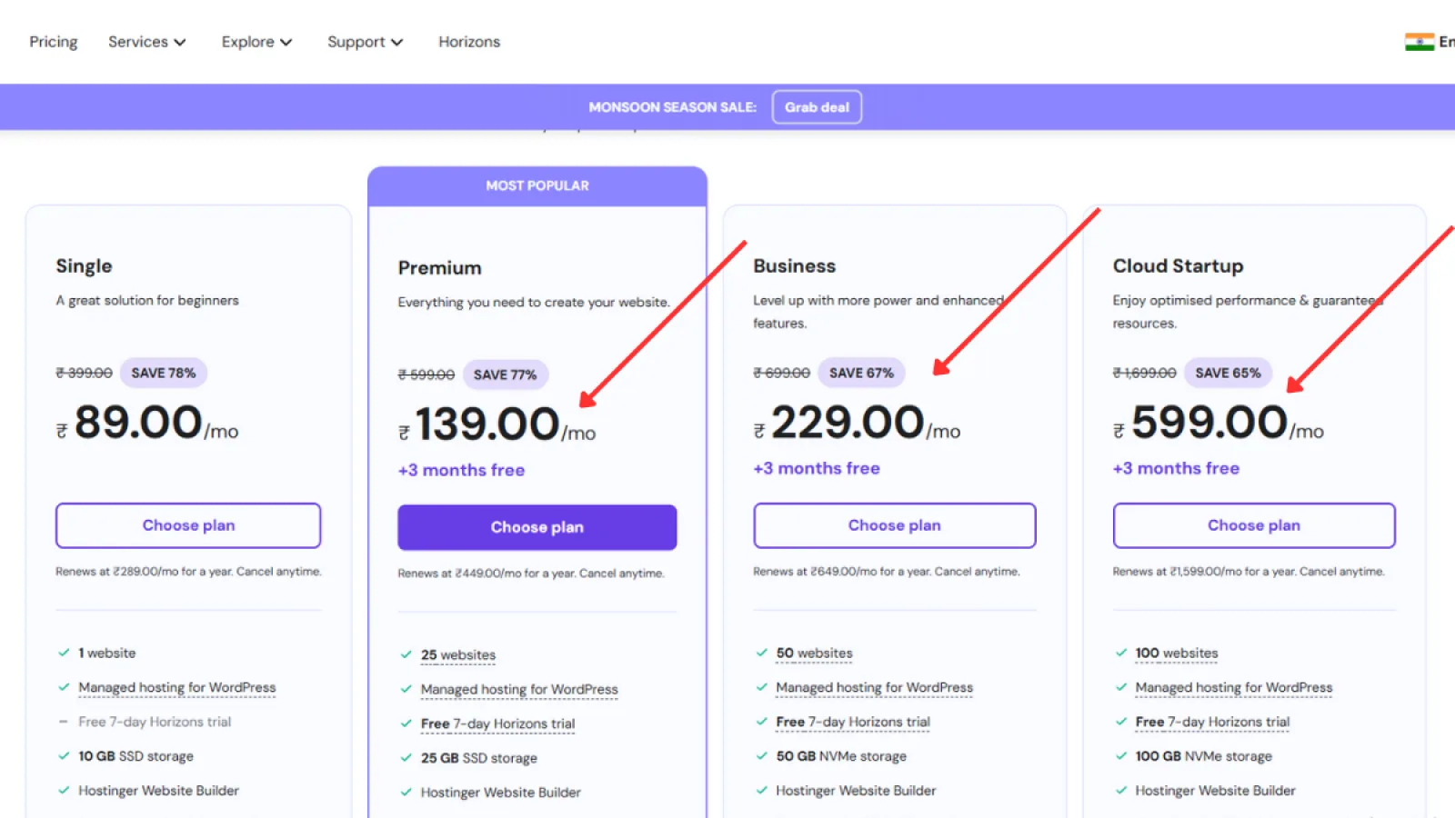Open the Horizons nav link
This screenshot has width=1455, height=818.
click(469, 42)
